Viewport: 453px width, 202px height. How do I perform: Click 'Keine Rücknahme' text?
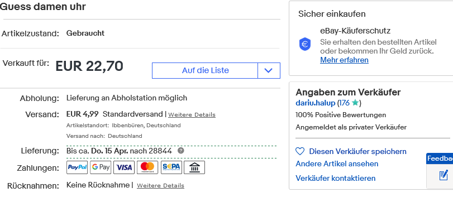coord(98,185)
